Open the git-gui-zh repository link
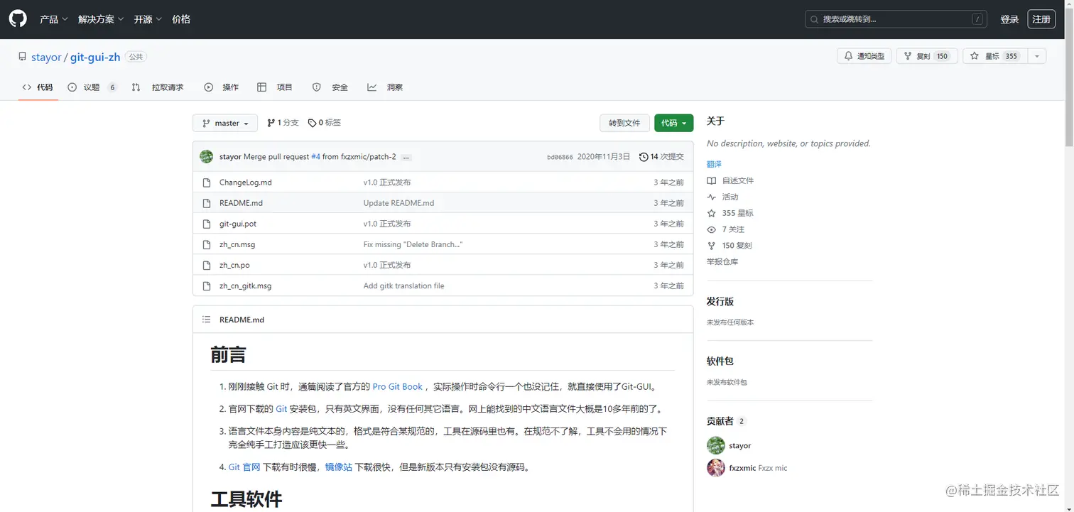Screen dimensions: 1074x512 [95, 57]
